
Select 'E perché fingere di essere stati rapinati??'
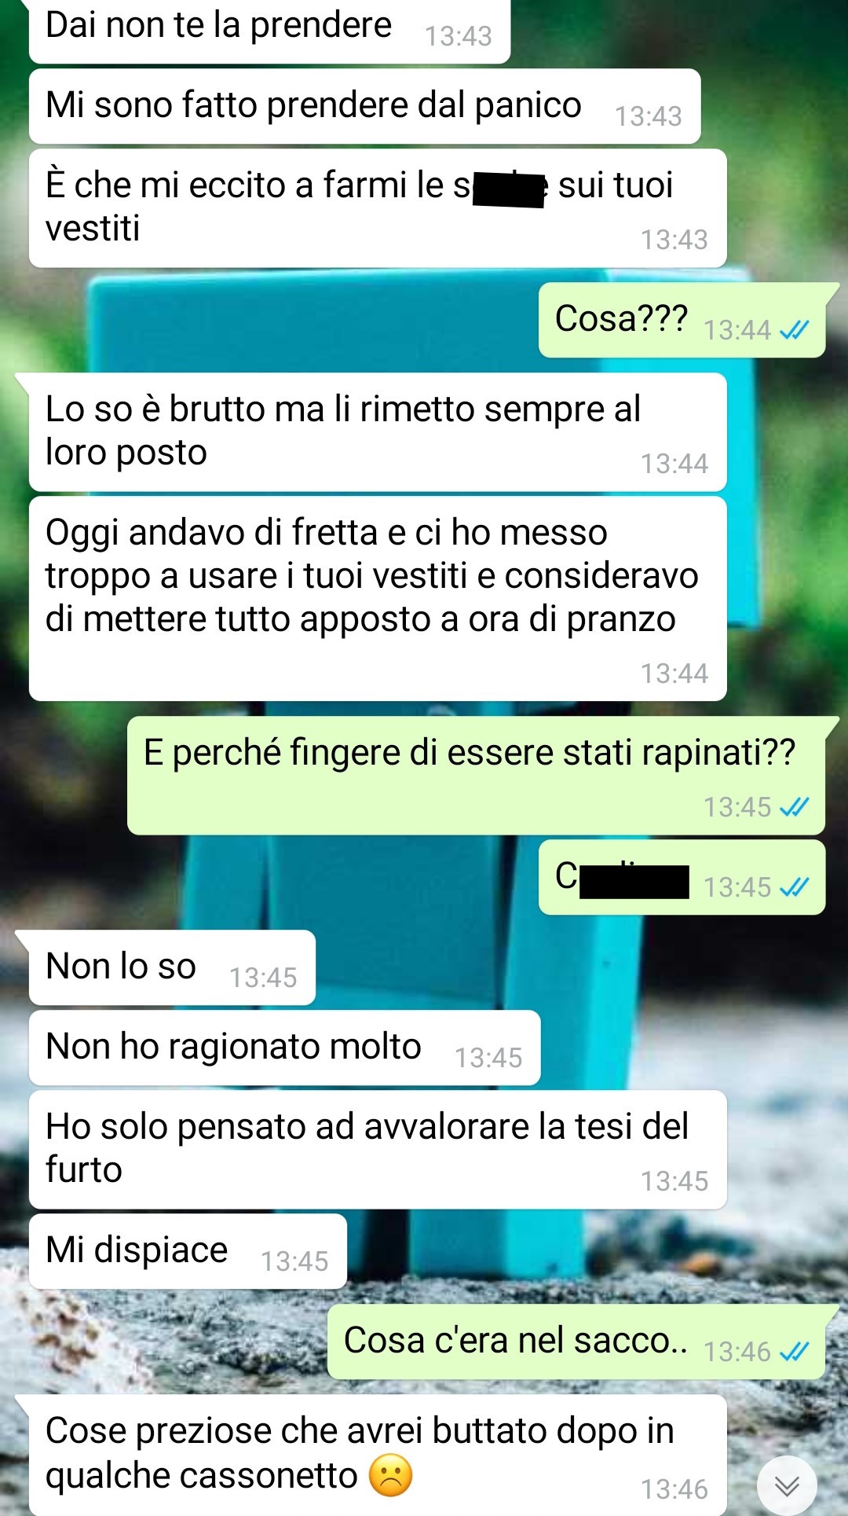[476, 776]
